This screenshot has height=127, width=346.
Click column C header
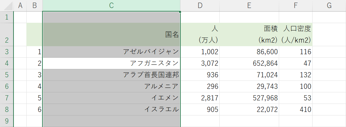(112, 6)
